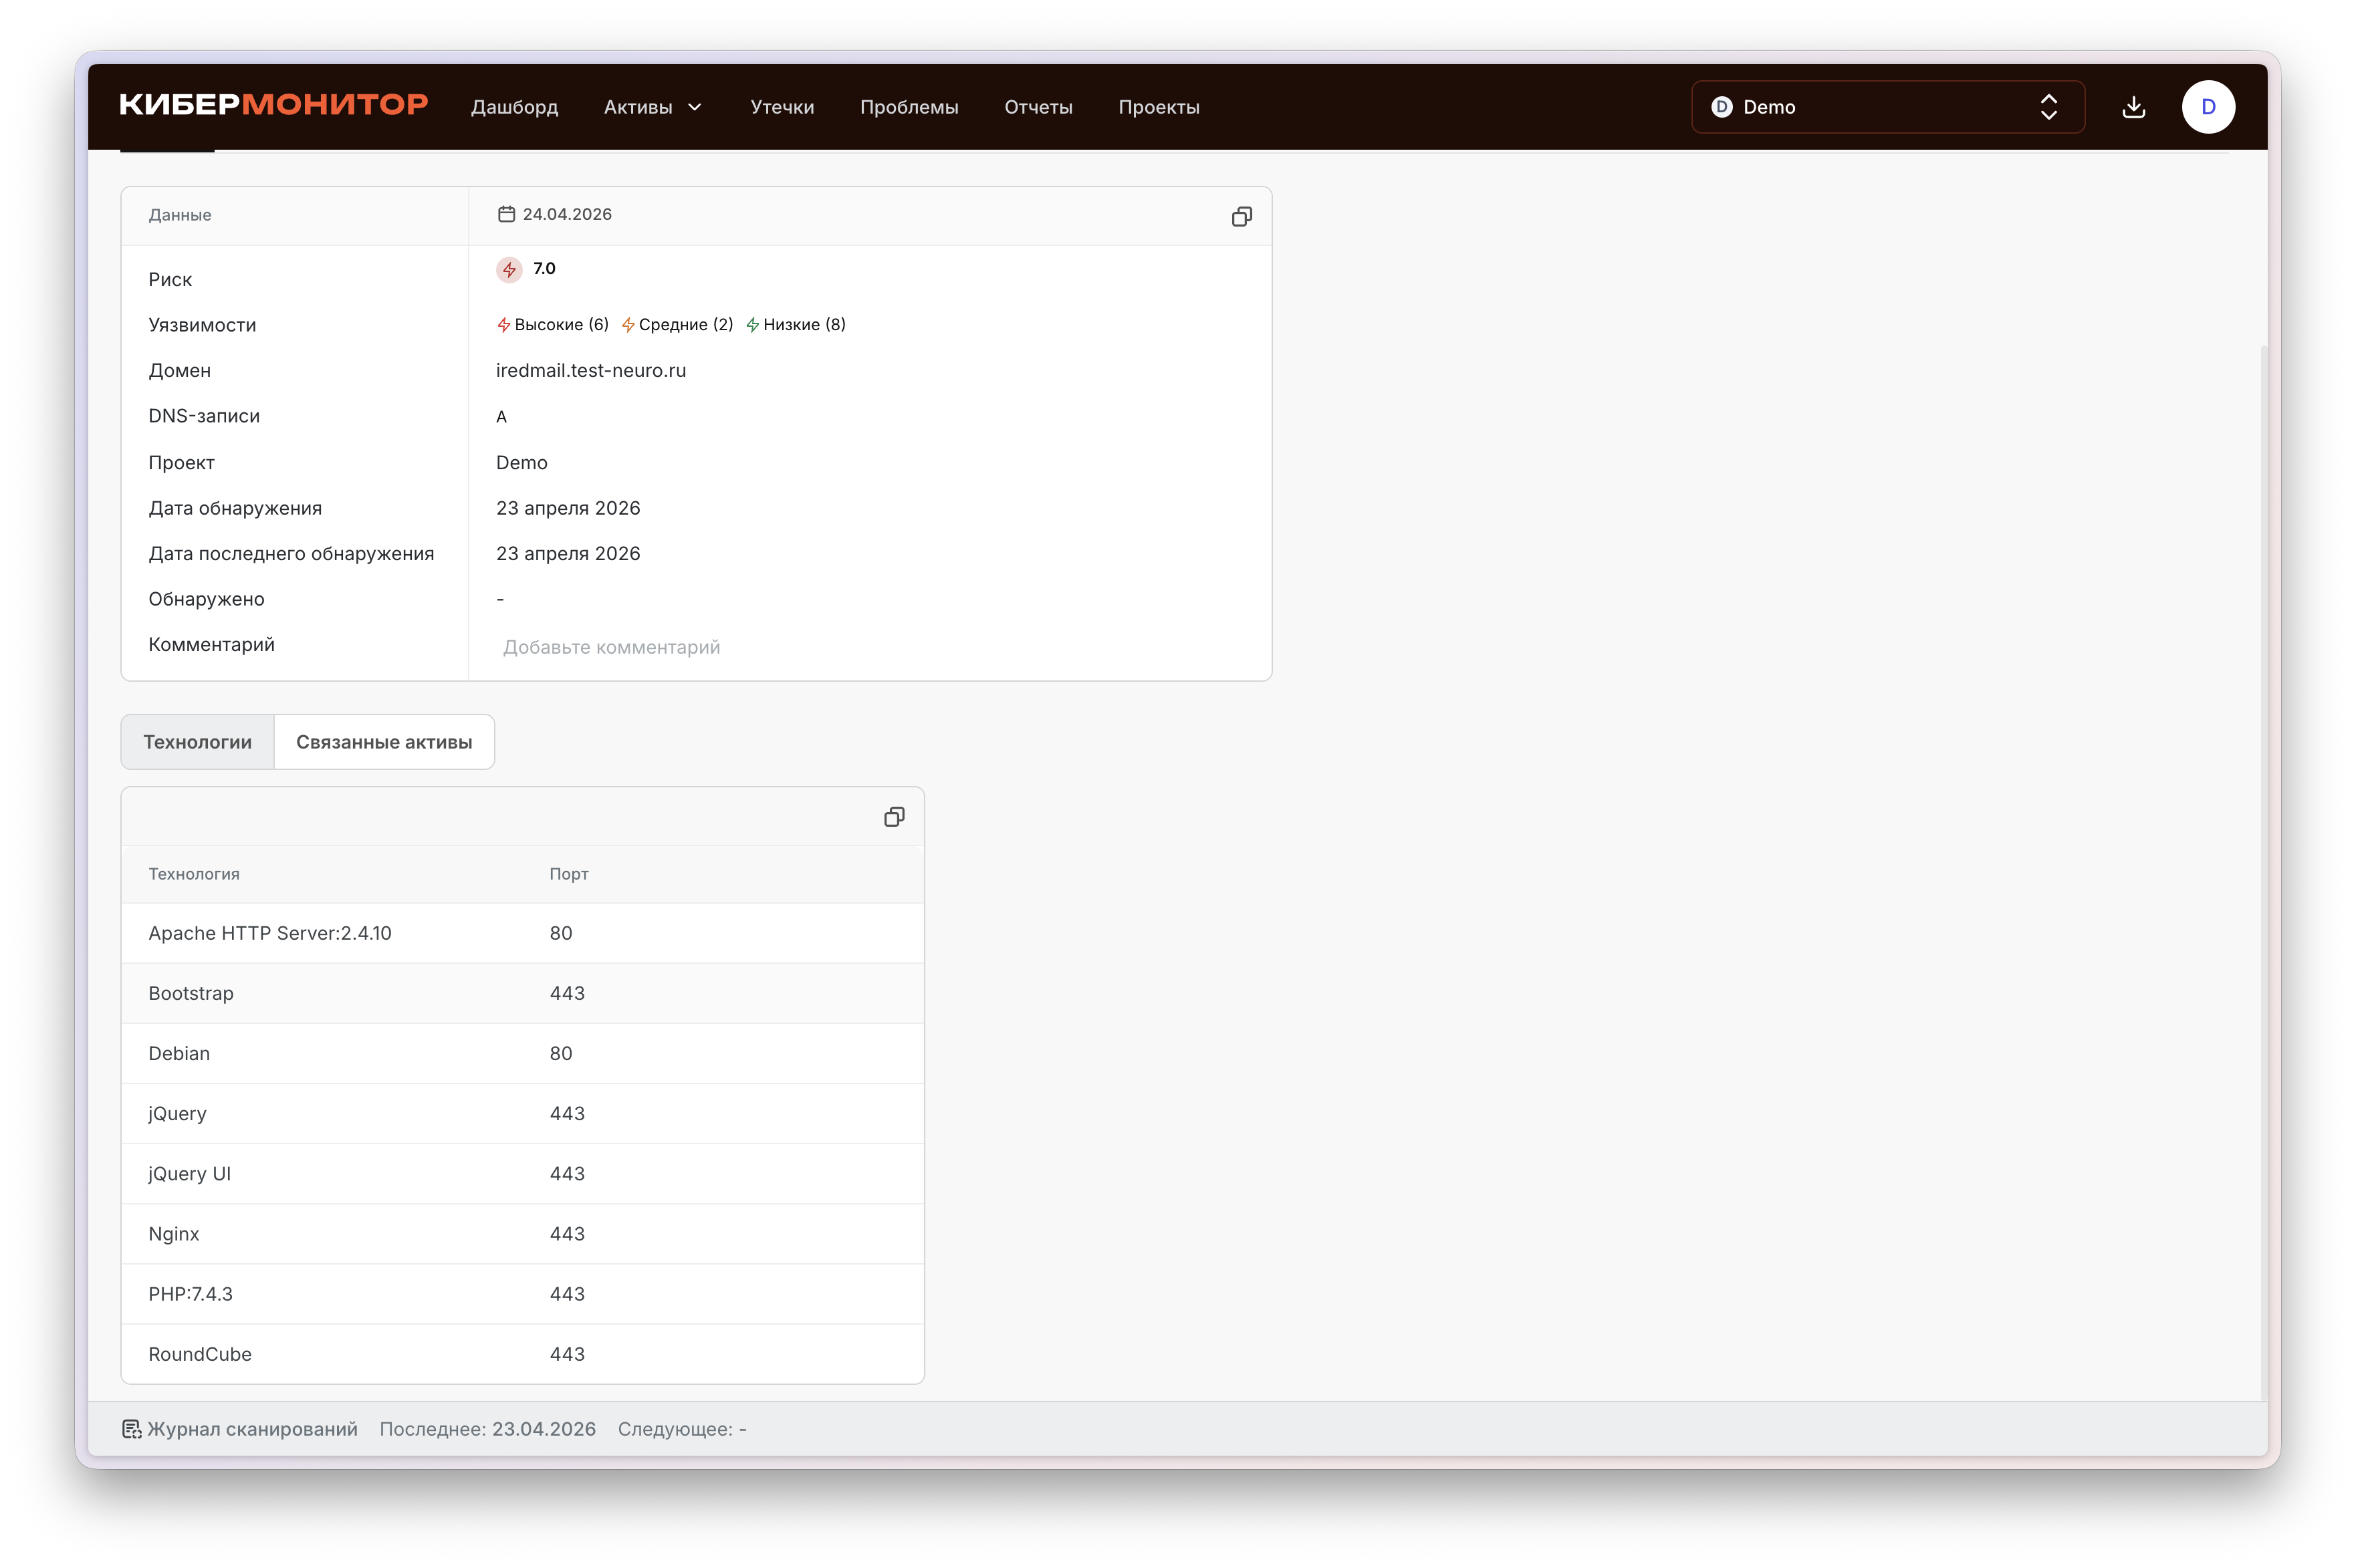
Task: Click calendar icon next to 24.04.2026
Action: tap(507, 214)
